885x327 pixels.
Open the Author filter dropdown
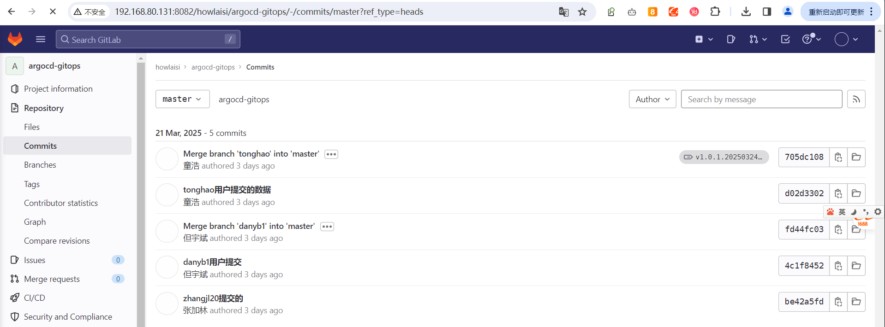point(652,99)
